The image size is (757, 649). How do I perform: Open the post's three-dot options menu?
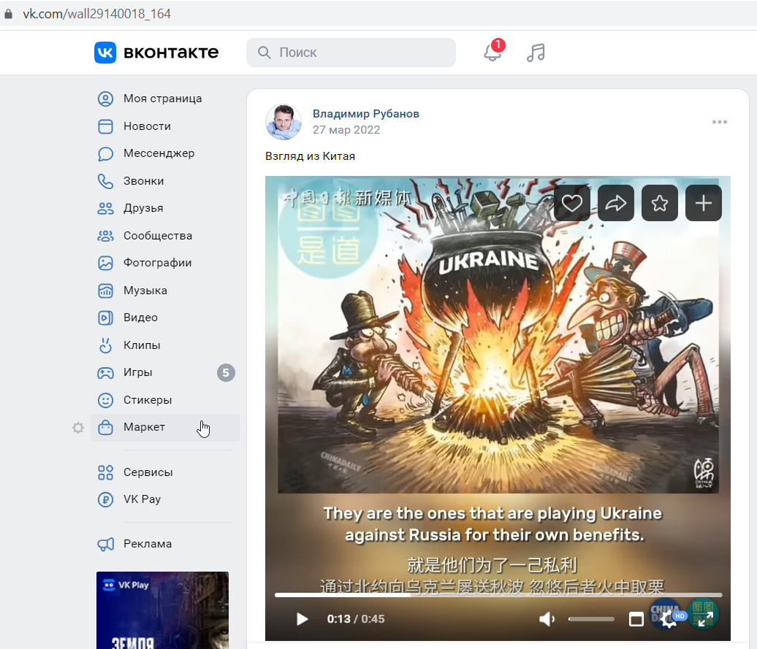point(719,122)
